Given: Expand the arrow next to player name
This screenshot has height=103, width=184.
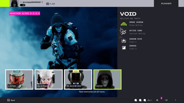Looking at the screenshot, I should (x=42, y=2).
